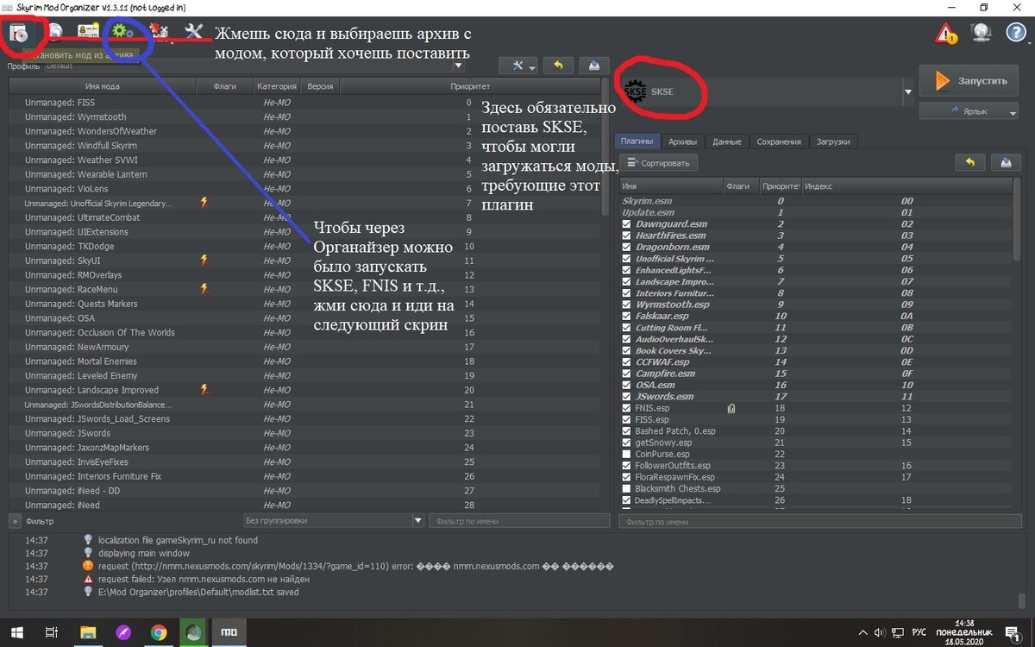Screen dimensions: 1035x647
Task: Select the Unmanaged: Wyrmstooth mod row
Action: tap(304, 116)
